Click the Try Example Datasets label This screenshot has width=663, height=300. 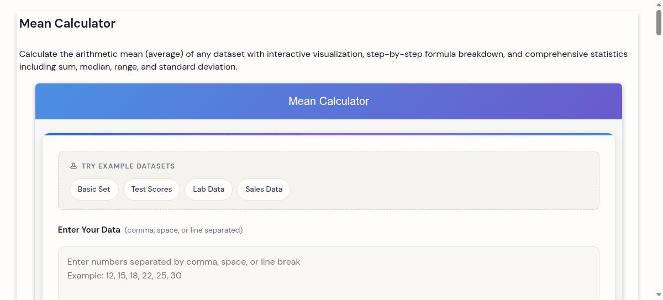click(128, 166)
